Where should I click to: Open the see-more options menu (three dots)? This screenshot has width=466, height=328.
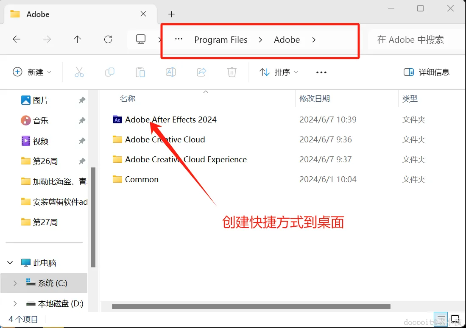point(321,72)
